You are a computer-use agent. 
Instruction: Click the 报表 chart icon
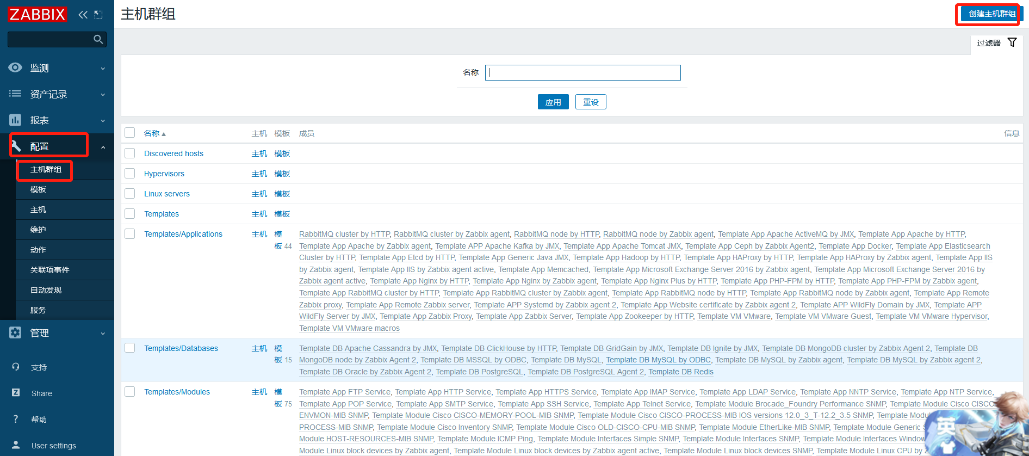click(15, 120)
